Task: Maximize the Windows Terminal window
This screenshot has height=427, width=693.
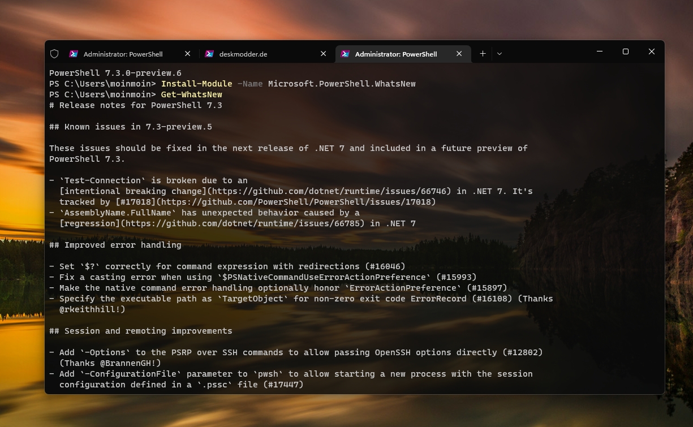Action: [x=626, y=51]
